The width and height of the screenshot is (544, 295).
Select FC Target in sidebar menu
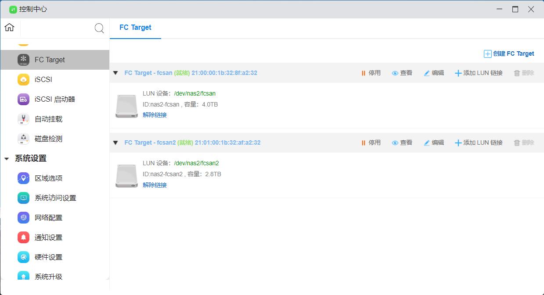[50, 60]
